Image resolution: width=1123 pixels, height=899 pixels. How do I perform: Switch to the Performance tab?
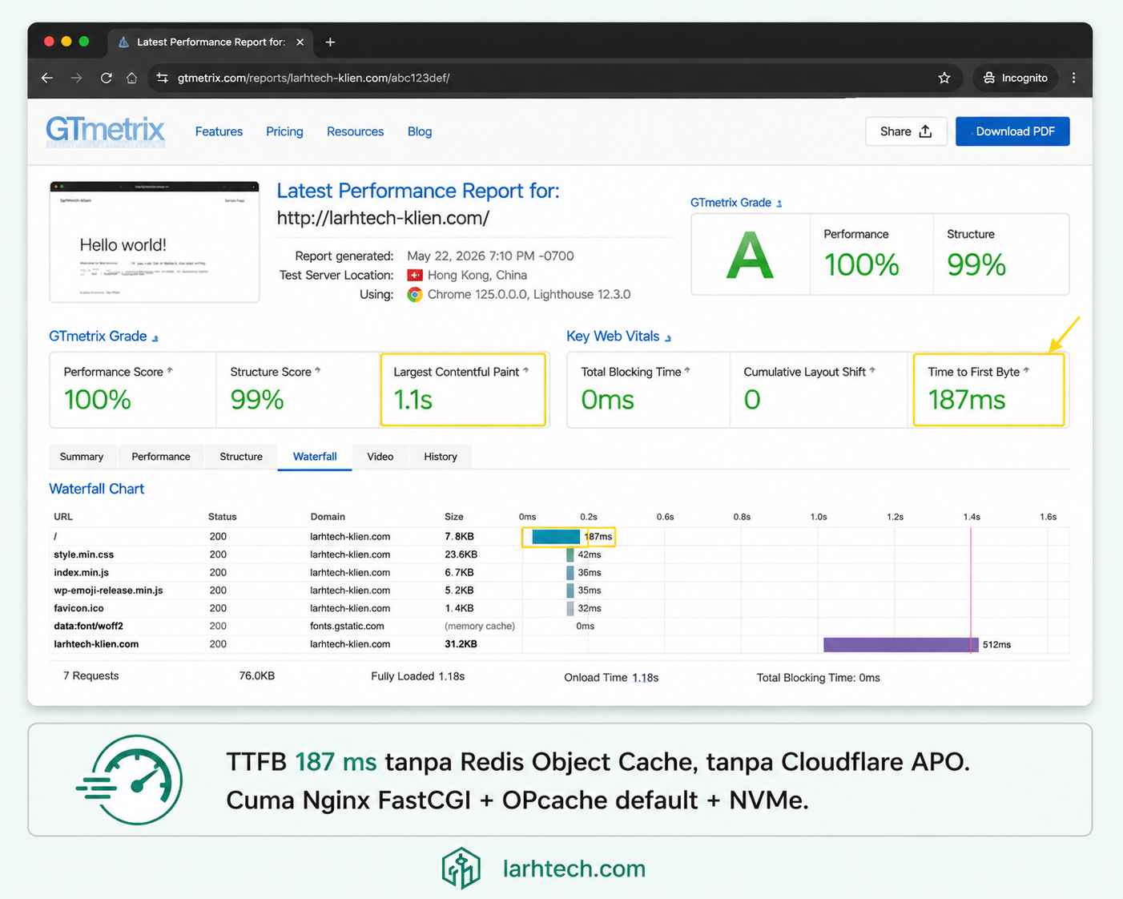pyautogui.click(x=161, y=457)
